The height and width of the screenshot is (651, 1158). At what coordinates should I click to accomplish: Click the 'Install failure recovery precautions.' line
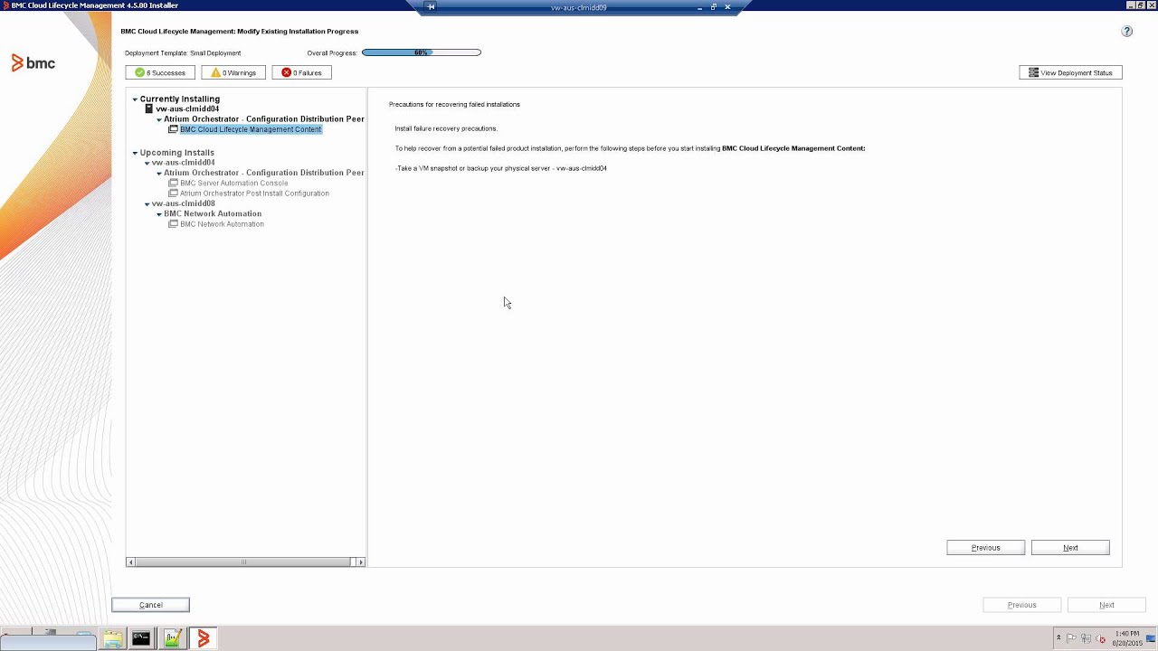446,128
